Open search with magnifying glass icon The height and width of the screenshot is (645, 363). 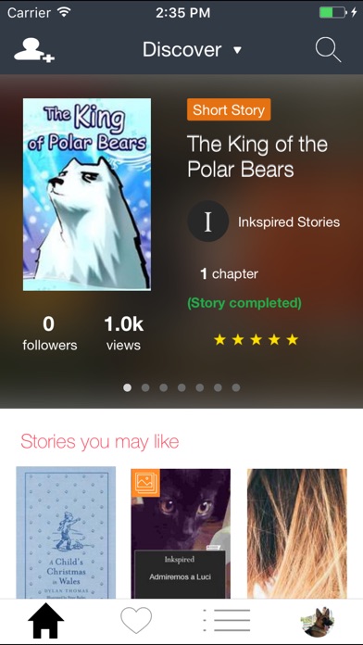point(328,50)
